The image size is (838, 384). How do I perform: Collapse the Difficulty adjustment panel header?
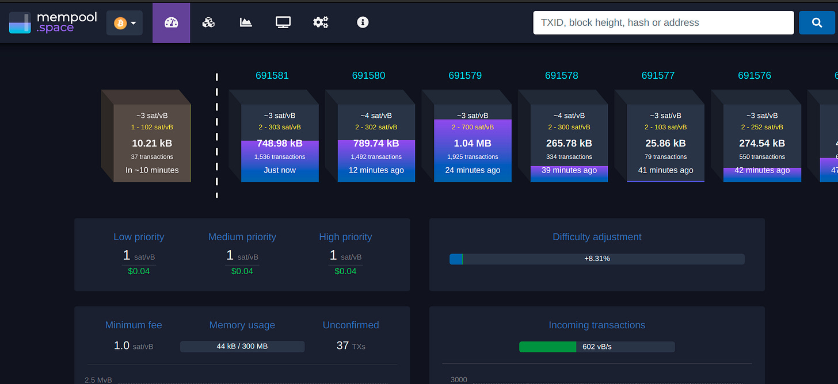point(597,237)
